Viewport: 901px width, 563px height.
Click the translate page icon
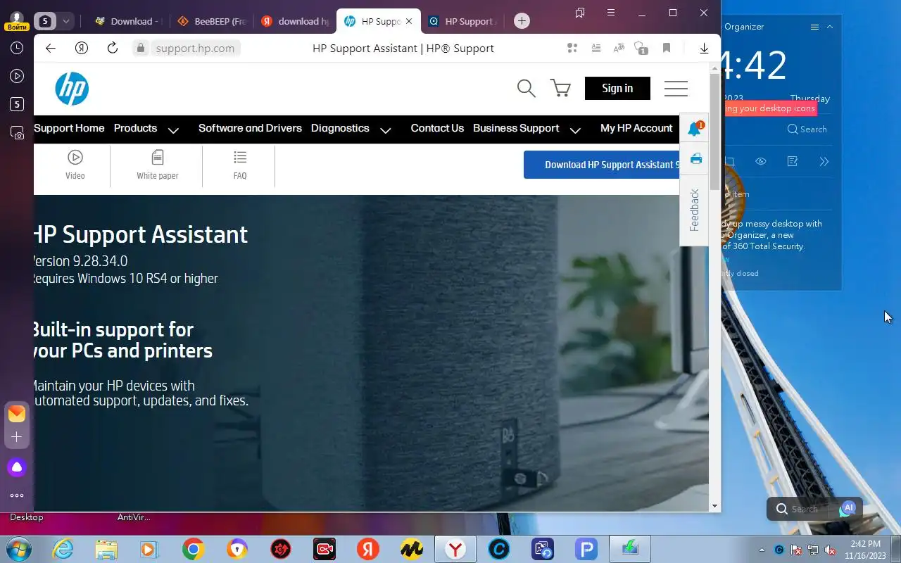(619, 48)
